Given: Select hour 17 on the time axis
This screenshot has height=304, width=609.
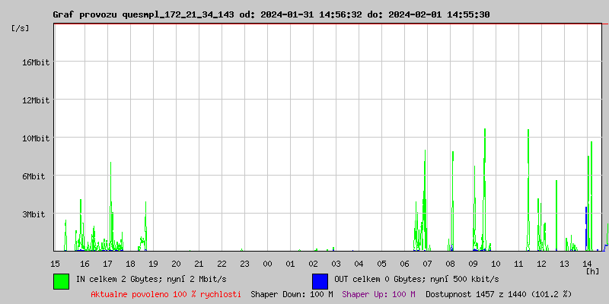Looking at the screenshot, I should (x=107, y=264).
